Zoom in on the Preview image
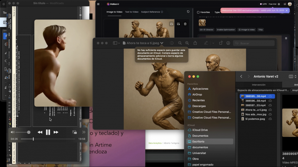 (187, 43)
